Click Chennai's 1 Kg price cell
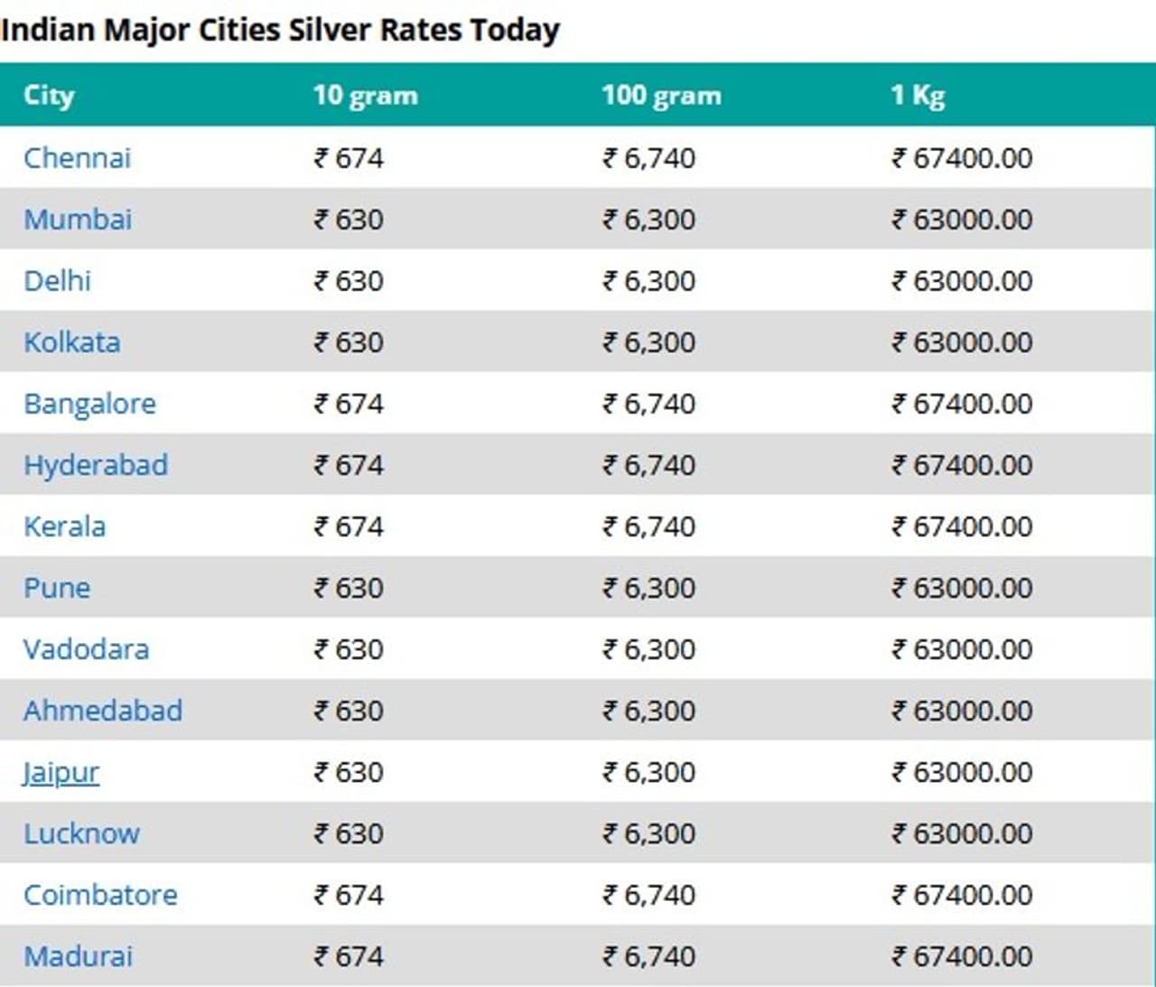This screenshot has height=987, width=1156. (963, 158)
